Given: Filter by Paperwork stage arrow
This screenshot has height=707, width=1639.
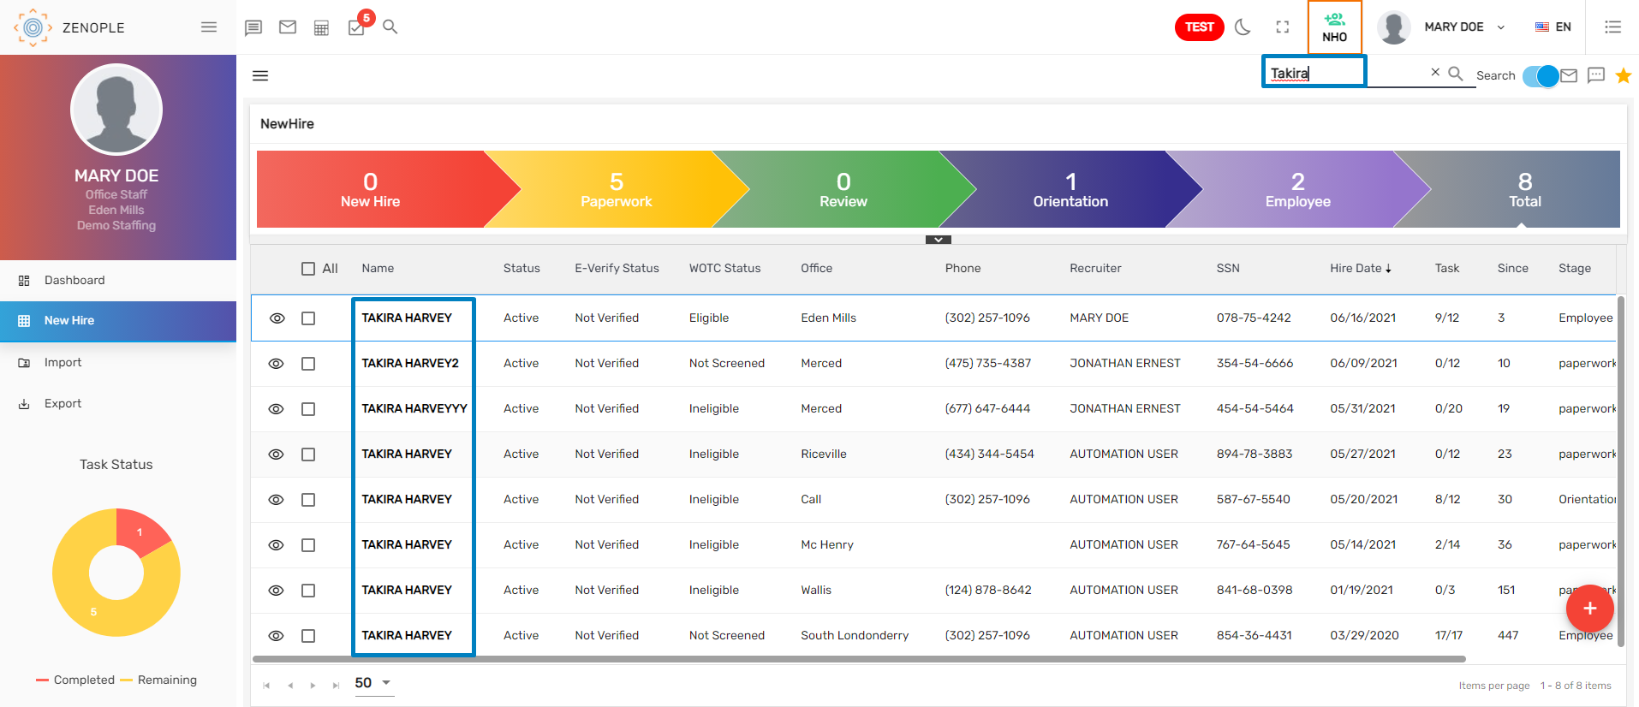Looking at the screenshot, I should 617,190.
